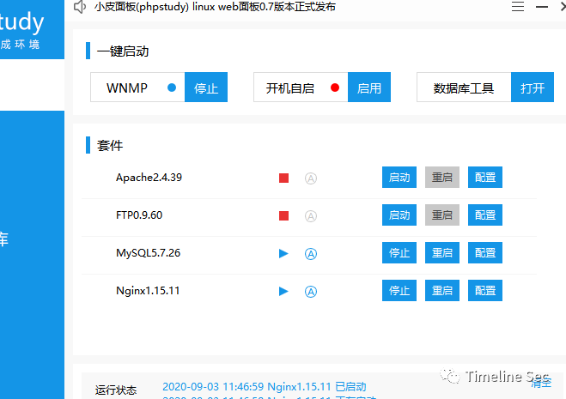This screenshot has height=399, width=566.
Task: Start Apache2.4.39 with 启动 button
Action: pos(399,177)
